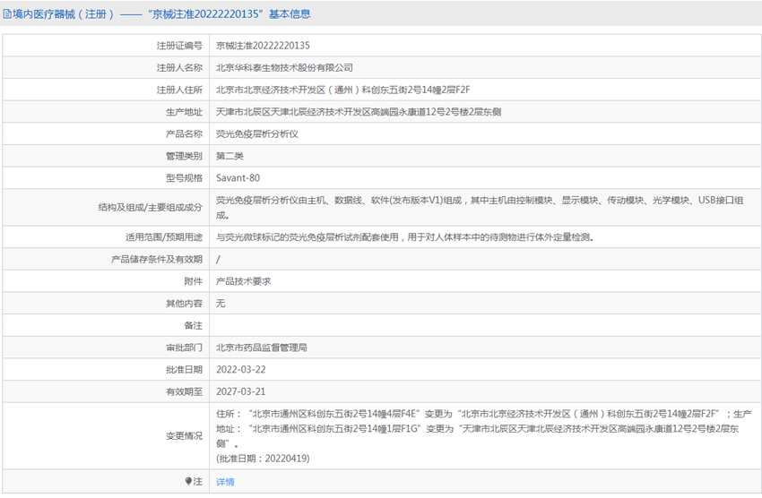The image size is (762, 498).
Task: Click the 适用范围/预期用途 description text
Action: pyautogui.click(x=404, y=237)
